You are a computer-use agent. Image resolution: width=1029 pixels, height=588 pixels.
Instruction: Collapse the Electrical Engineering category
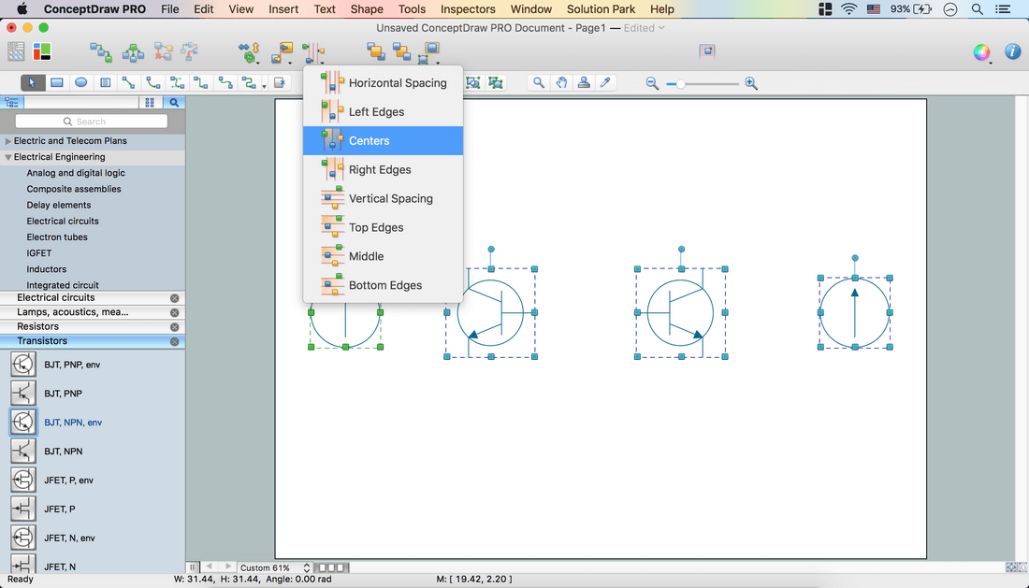point(8,158)
